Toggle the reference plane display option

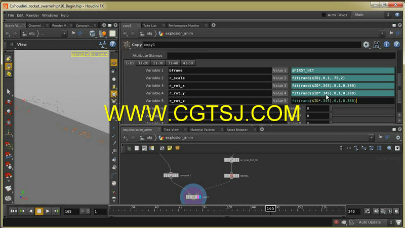click(114, 63)
